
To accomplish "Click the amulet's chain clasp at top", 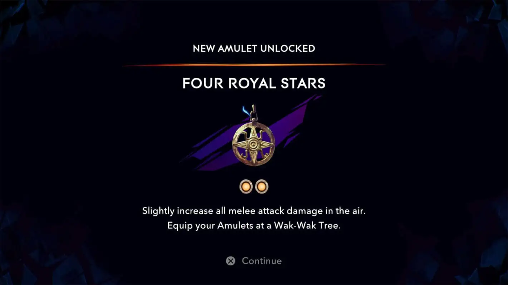I will point(253,113).
